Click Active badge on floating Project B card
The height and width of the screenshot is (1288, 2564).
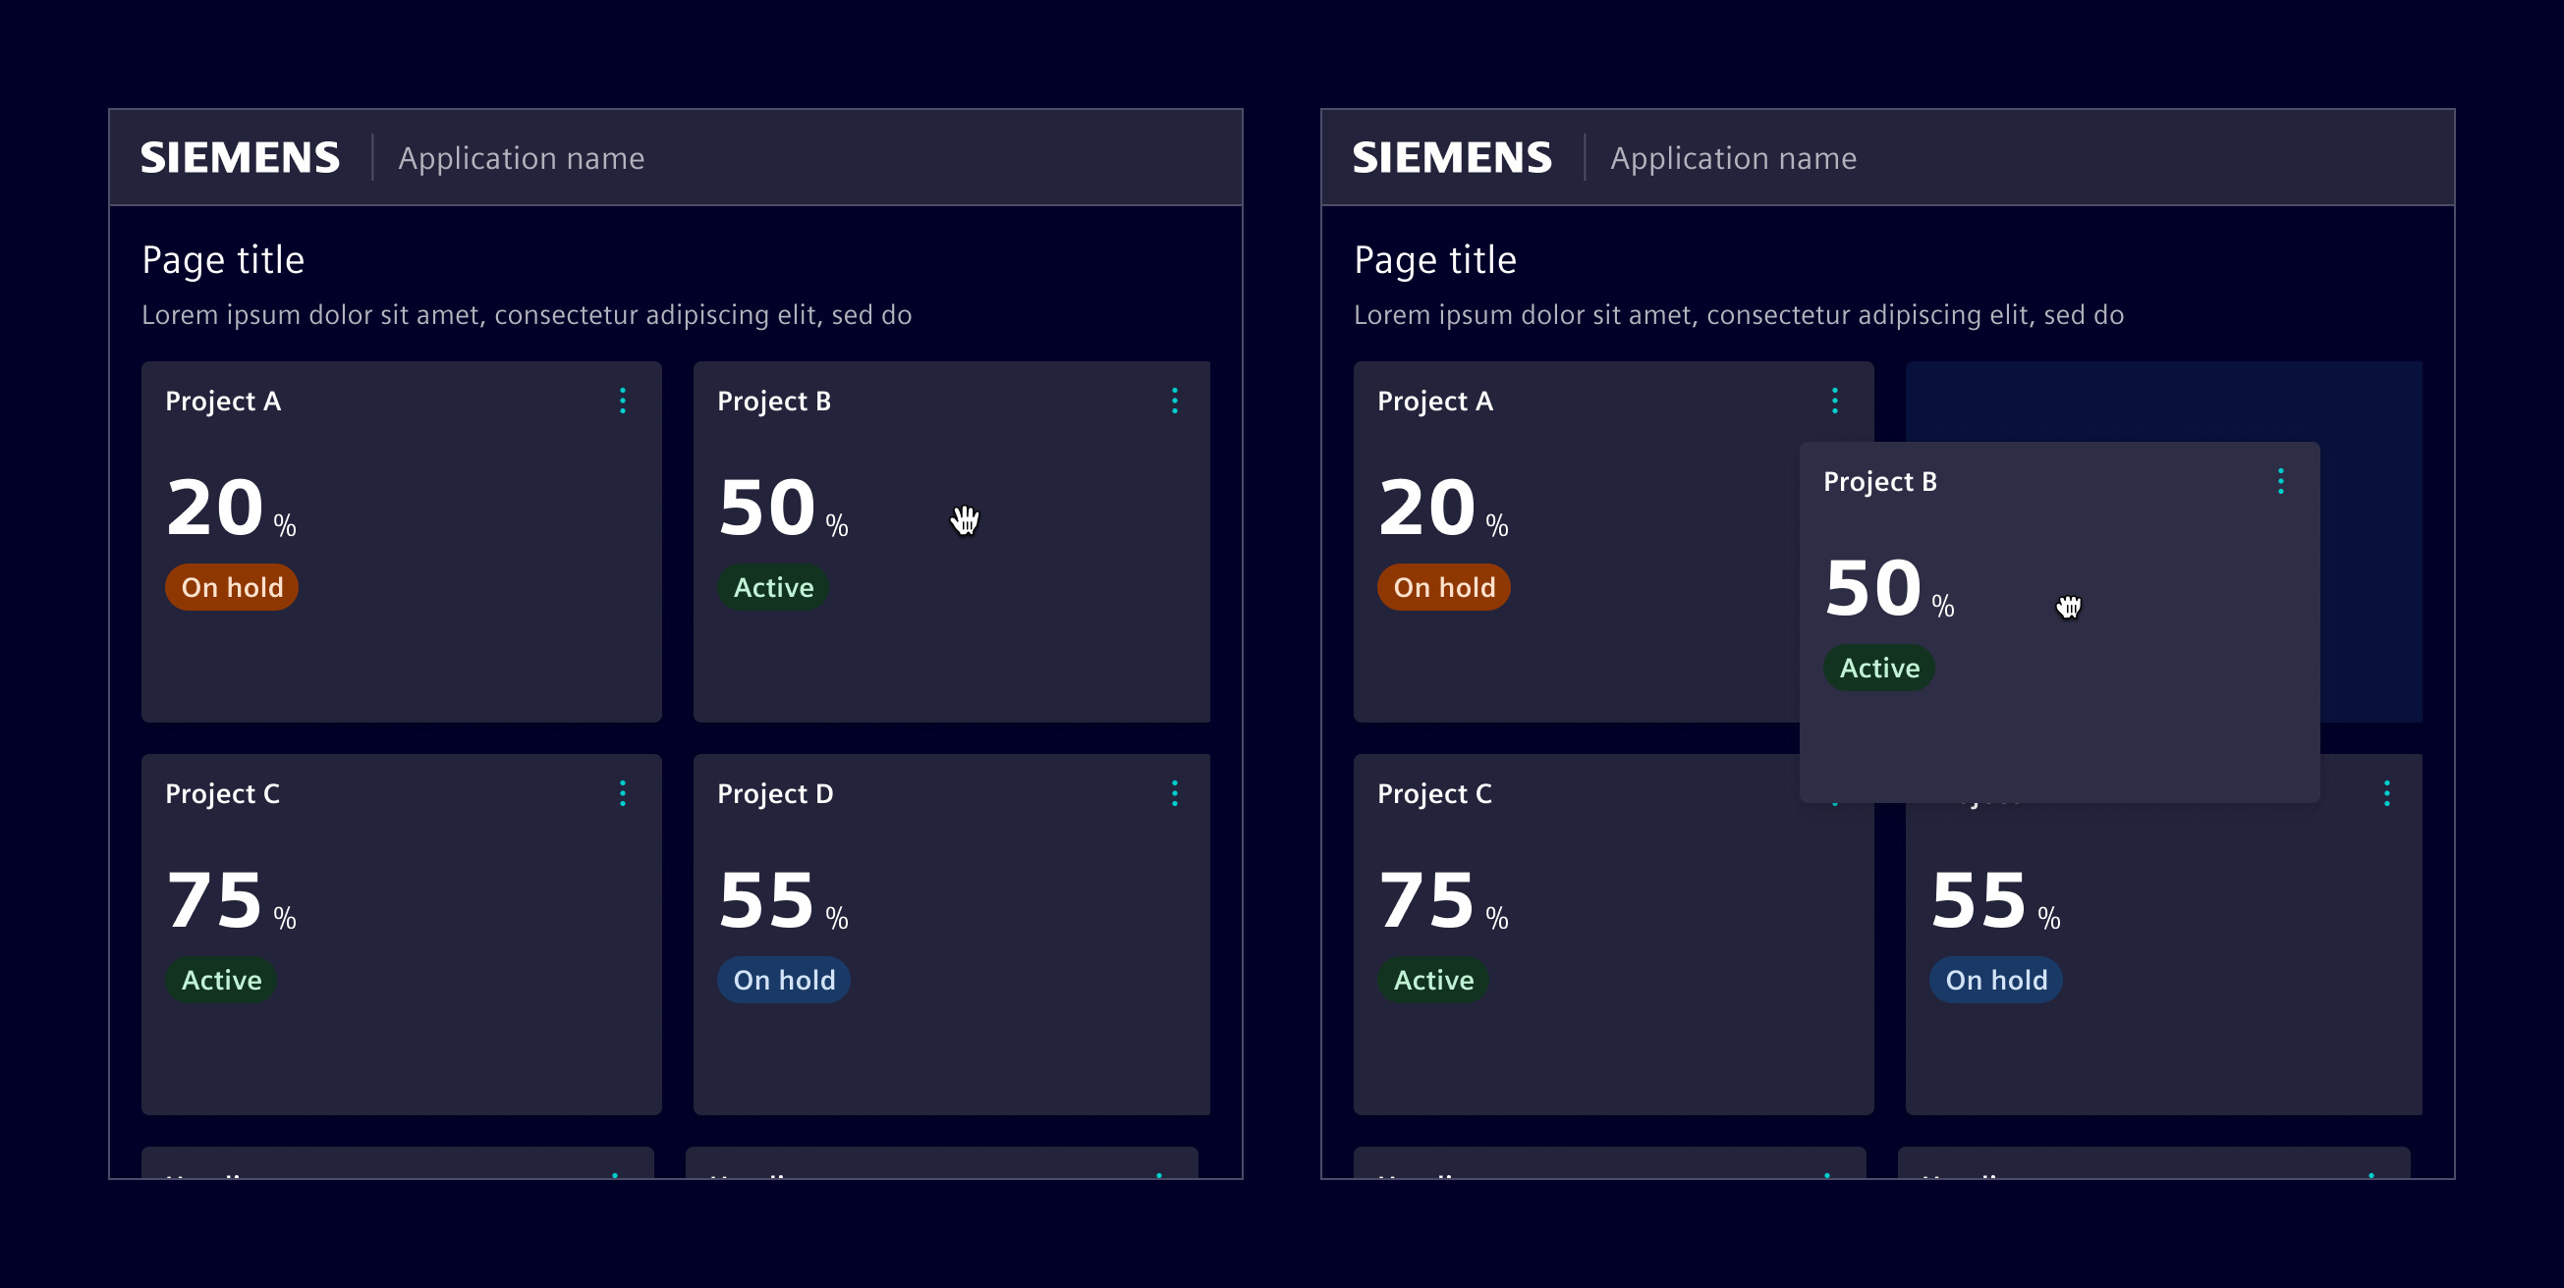[x=1878, y=669]
